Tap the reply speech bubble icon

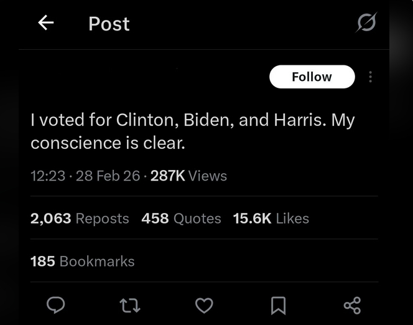pyautogui.click(x=57, y=304)
